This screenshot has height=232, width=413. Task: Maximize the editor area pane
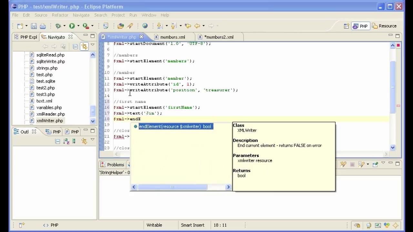click(398, 36)
